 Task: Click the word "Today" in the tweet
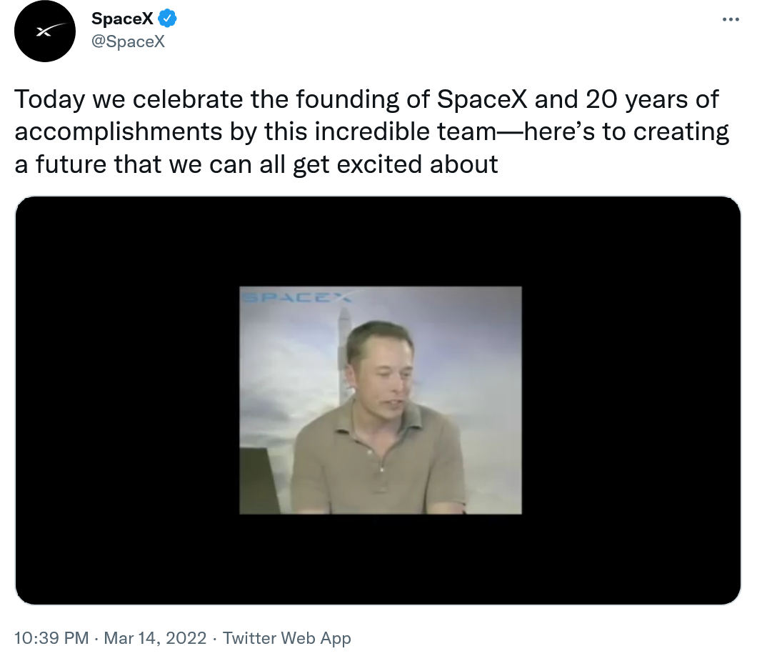[x=49, y=99]
